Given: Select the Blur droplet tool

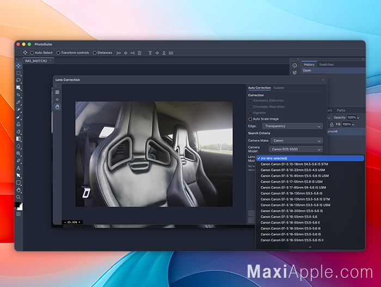Looking at the screenshot, I should 19,146.
